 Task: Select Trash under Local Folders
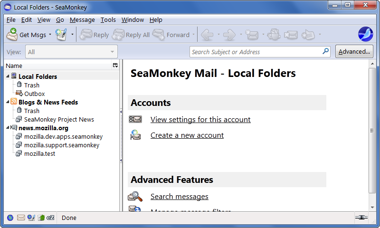coord(32,85)
